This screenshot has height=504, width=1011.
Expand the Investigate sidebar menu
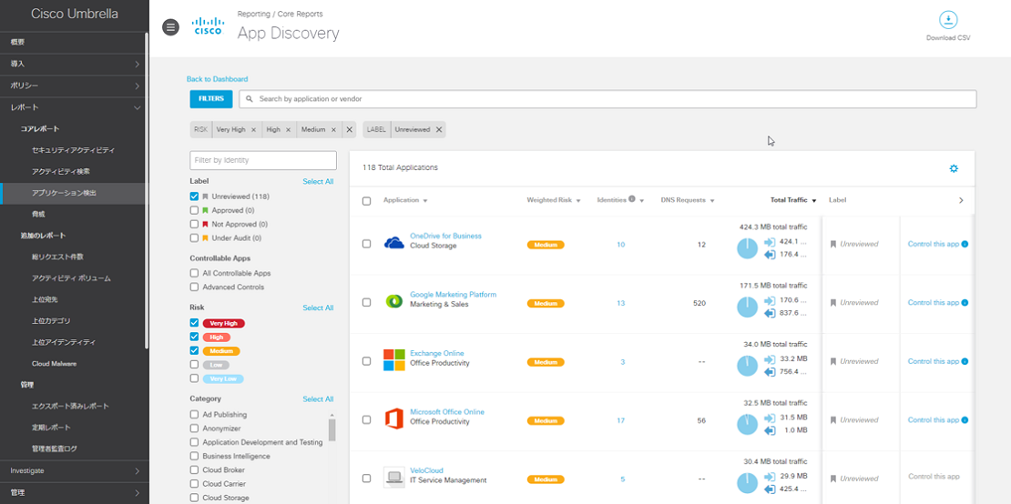(x=73, y=470)
